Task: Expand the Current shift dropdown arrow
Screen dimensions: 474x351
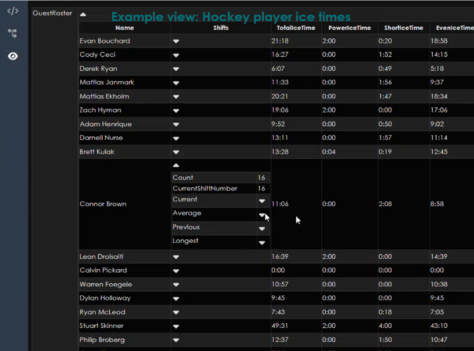Action: (262, 201)
